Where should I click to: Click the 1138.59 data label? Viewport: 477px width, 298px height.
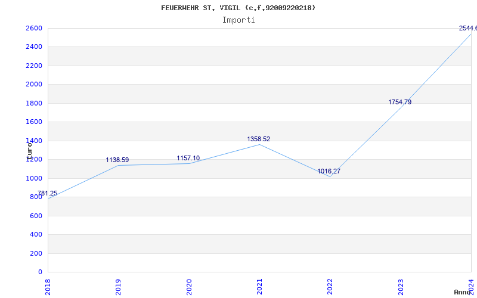click(x=117, y=160)
